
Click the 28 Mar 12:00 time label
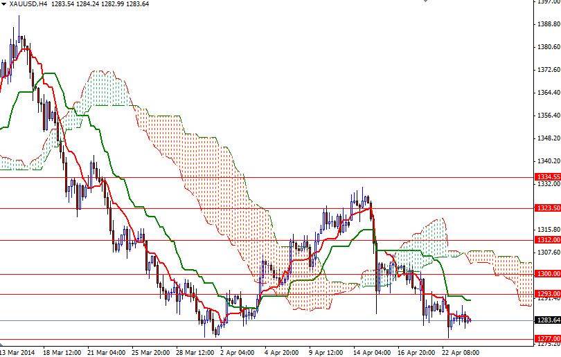(195, 352)
